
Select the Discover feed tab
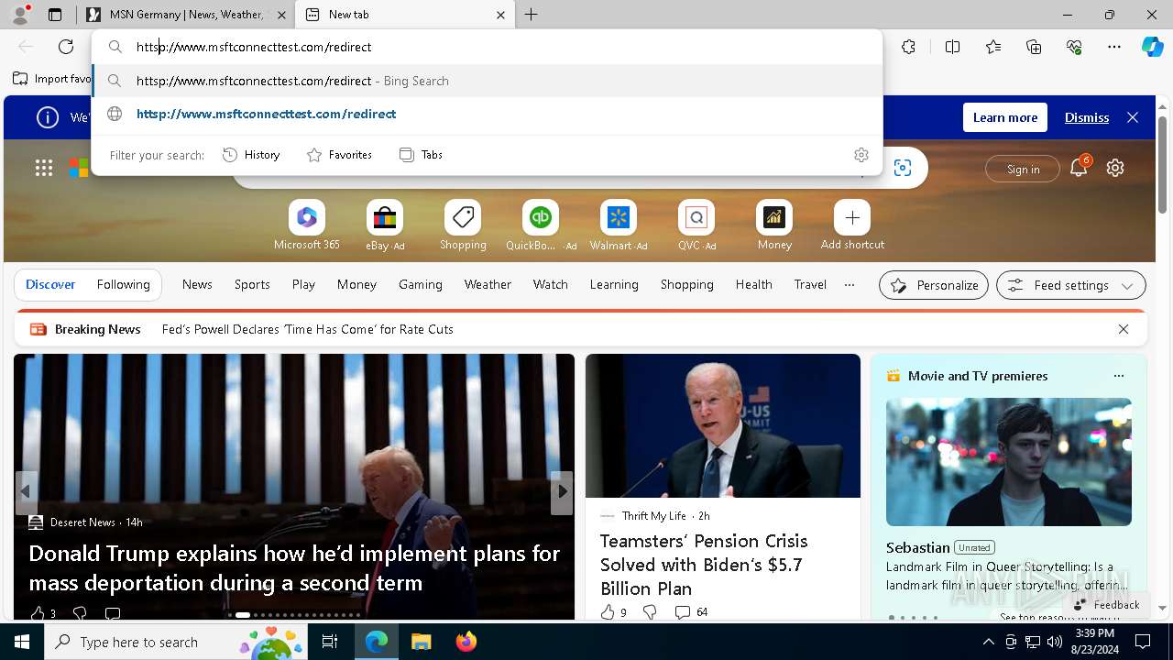pos(50,285)
